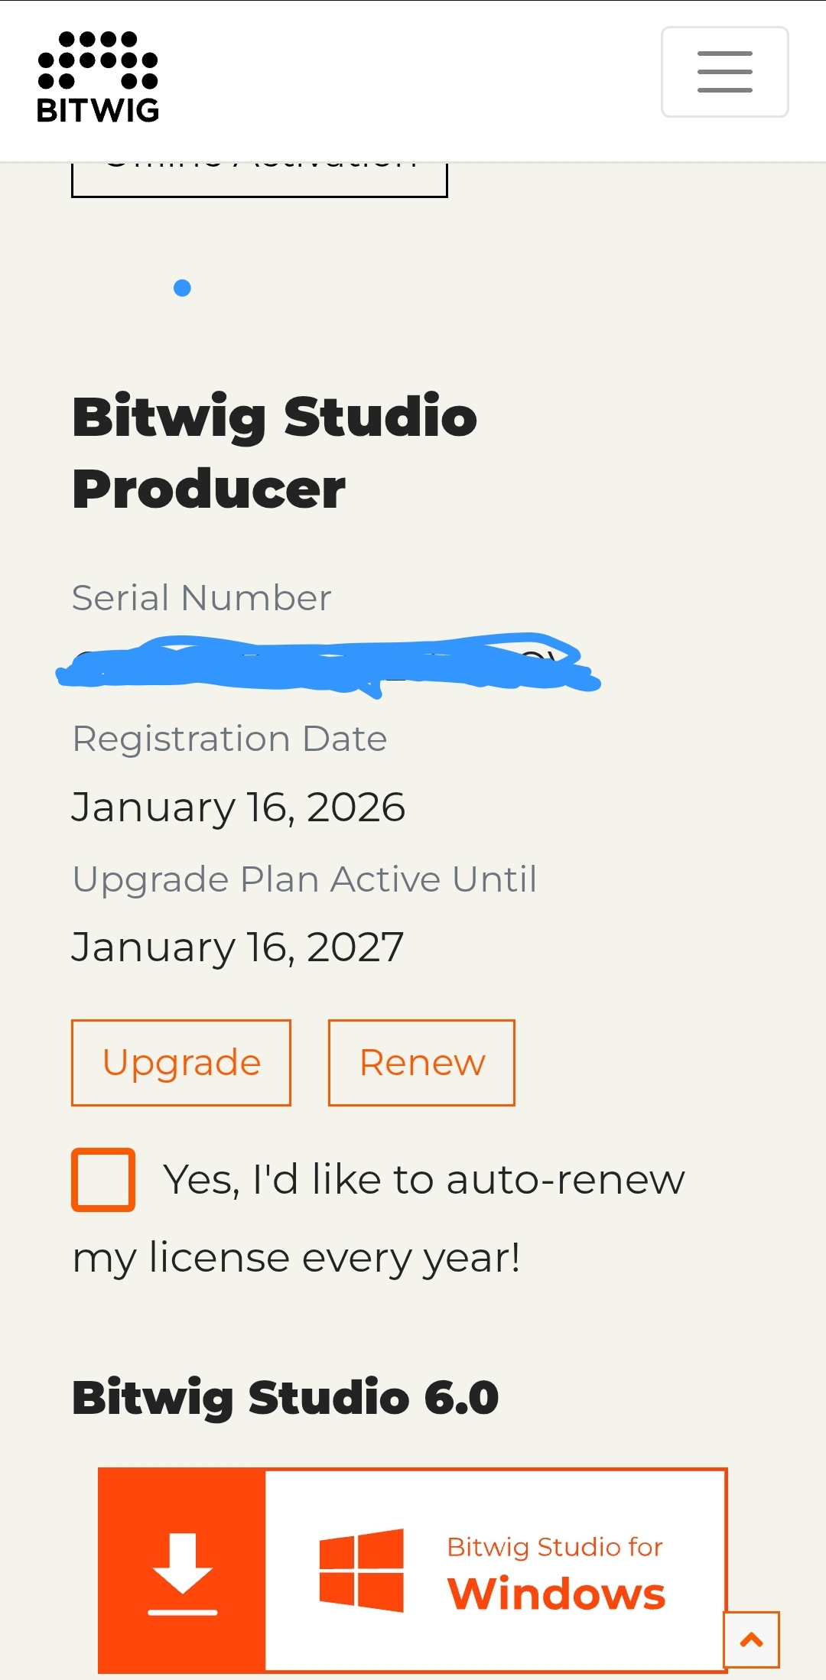826x1680 pixels.
Task: Click the Bitwig Studio Producer heading
Action: 274,451
